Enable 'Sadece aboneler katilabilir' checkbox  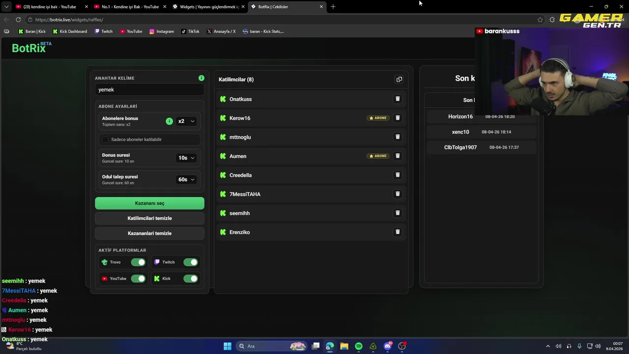click(105, 140)
